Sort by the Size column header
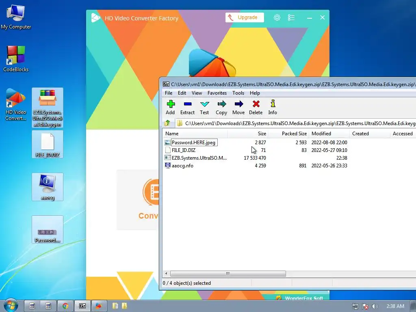The image size is (416, 312). (248, 133)
